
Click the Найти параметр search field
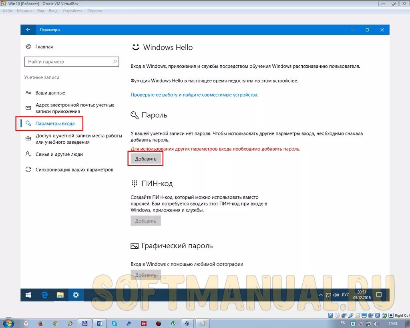pos(72,62)
